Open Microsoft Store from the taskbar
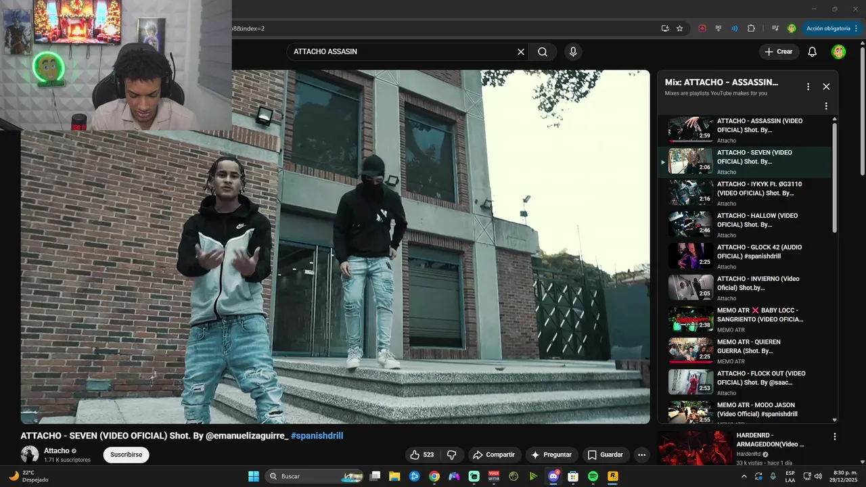 coord(573,476)
